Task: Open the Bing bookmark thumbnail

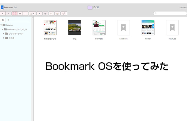Action: 74,28
